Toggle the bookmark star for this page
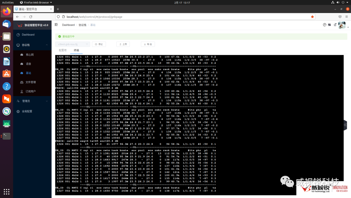The width and height of the screenshot is (351, 198). pyautogui.click(x=312, y=17)
